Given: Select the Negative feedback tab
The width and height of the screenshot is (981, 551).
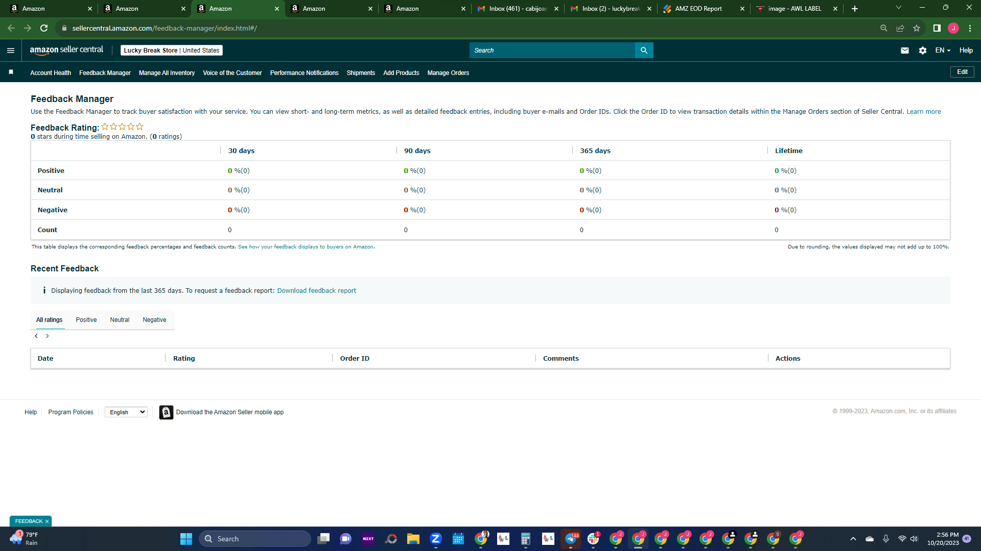Looking at the screenshot, I should click(154, 320).
